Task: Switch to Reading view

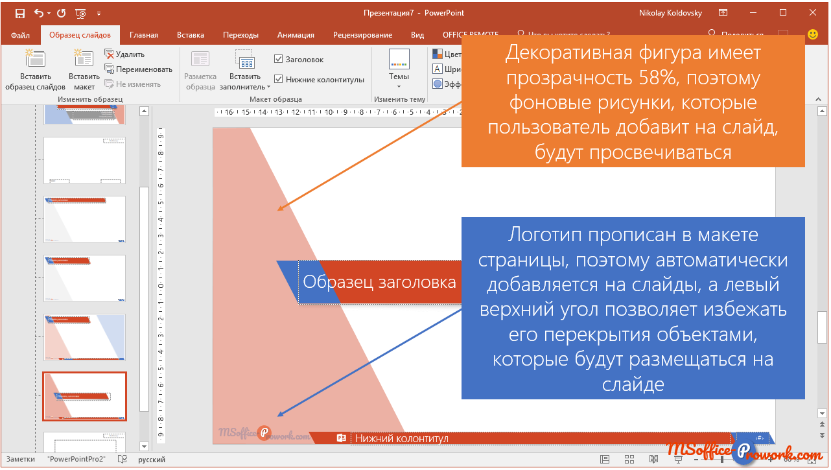Action: pos(654,460)
